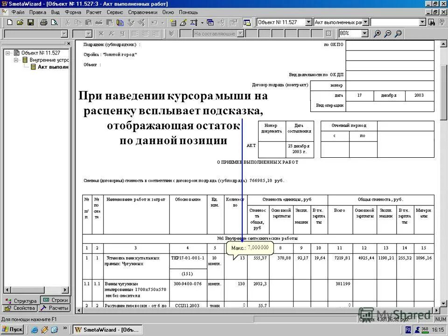Screen dimensions: 448x336
Task: Open the На составляющие dropdown
Action: pos(241,34)
